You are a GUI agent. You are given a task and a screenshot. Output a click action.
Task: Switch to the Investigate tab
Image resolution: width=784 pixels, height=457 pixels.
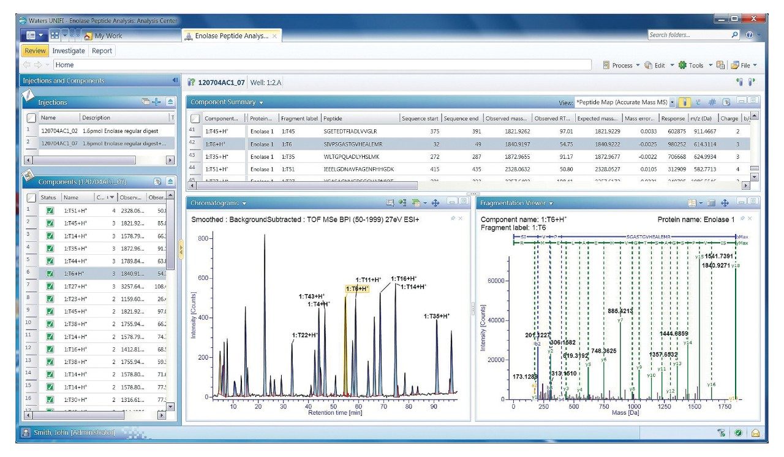(69, 50)
